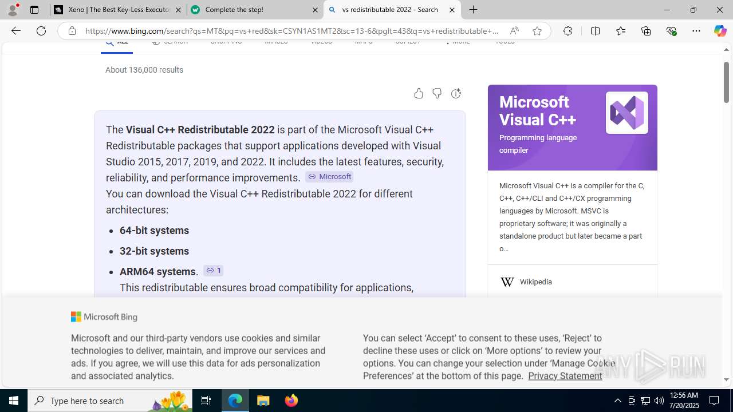
Task: Click the "64-bit systems" bullet text
Action: [x=154, y=231]
